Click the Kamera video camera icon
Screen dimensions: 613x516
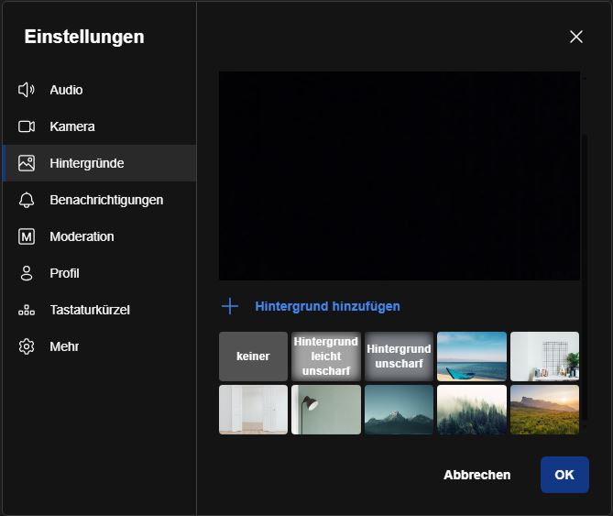click(27, 126)
